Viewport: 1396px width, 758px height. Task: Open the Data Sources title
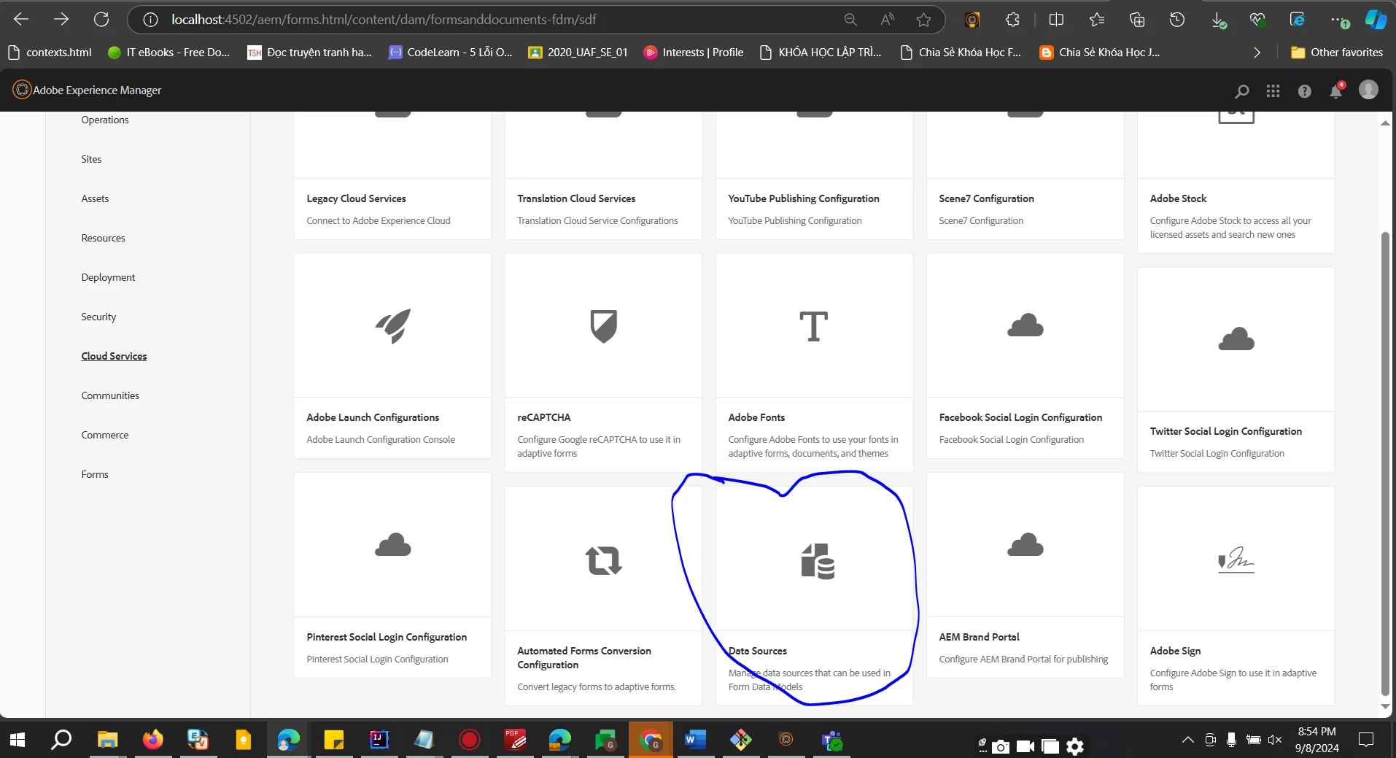(757, 651)
